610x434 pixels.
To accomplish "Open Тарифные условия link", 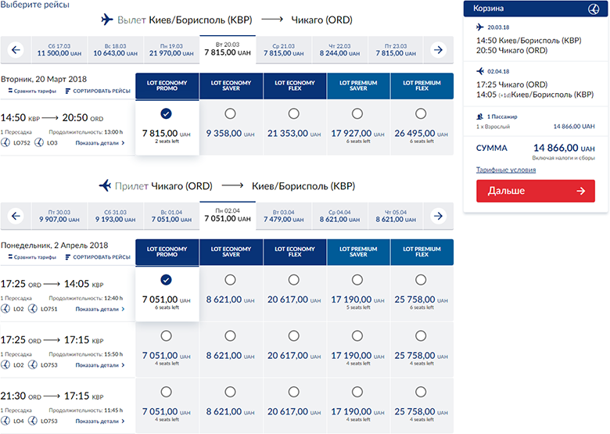I will click(506, 170).
